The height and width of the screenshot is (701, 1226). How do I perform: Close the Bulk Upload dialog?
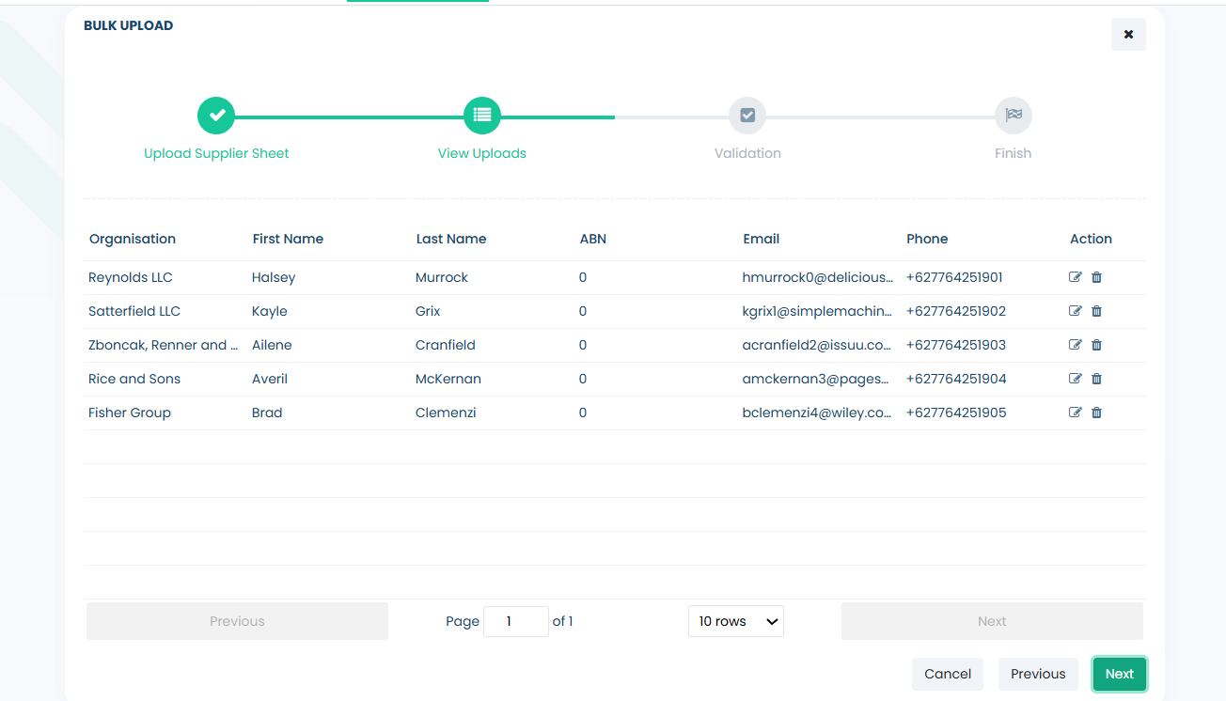point(1128,35)
